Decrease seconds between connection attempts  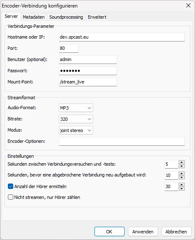[182, 166]
